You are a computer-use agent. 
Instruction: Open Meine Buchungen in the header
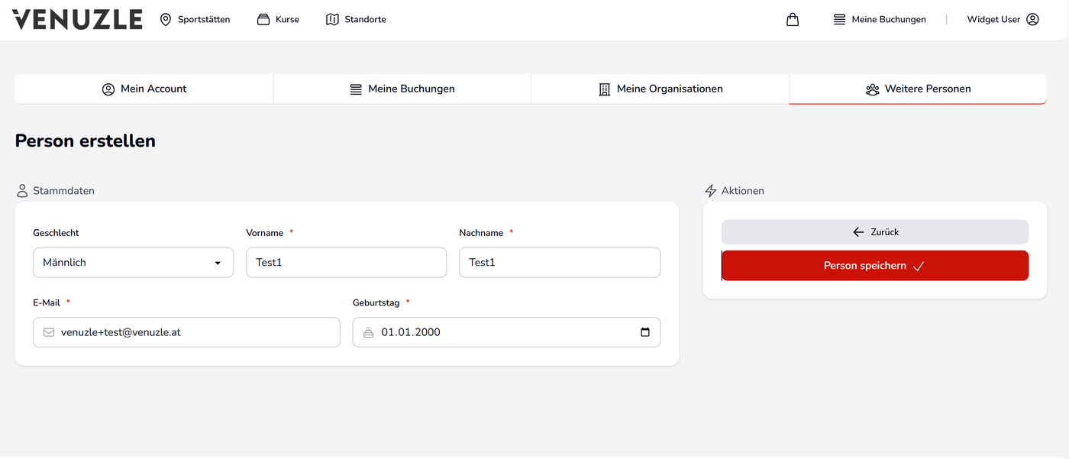pos(880,19)
